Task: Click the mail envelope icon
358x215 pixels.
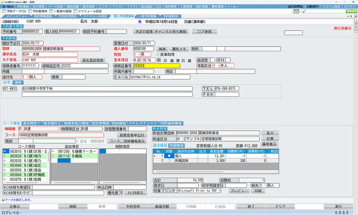Action: (296, 11)
